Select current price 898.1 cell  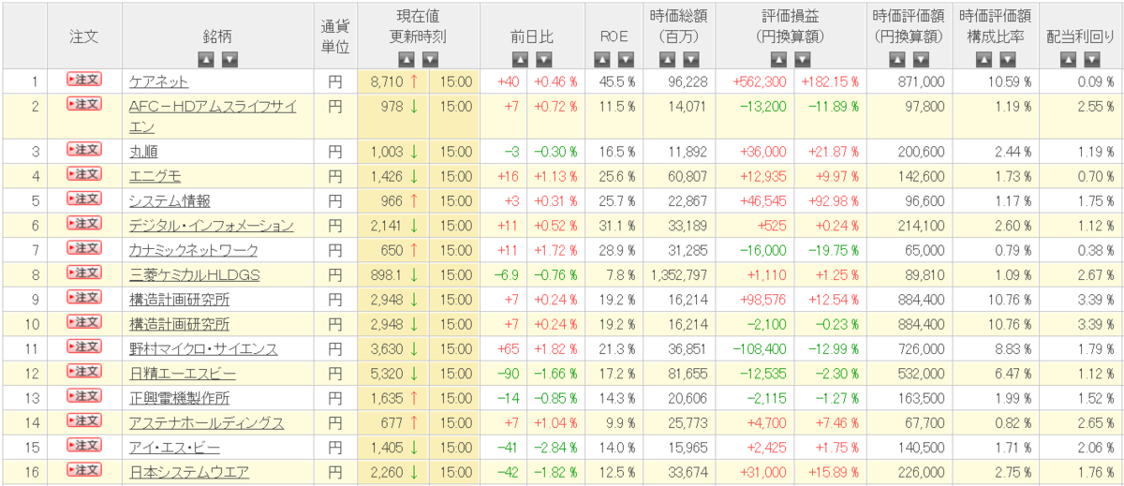tap(393, 274)
